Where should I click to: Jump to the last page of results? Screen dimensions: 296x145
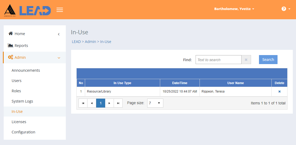pyautogui.click(x=118, y=103)
